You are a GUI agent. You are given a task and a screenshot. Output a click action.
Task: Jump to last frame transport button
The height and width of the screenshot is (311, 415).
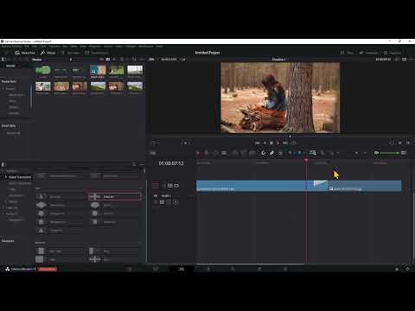285,143
